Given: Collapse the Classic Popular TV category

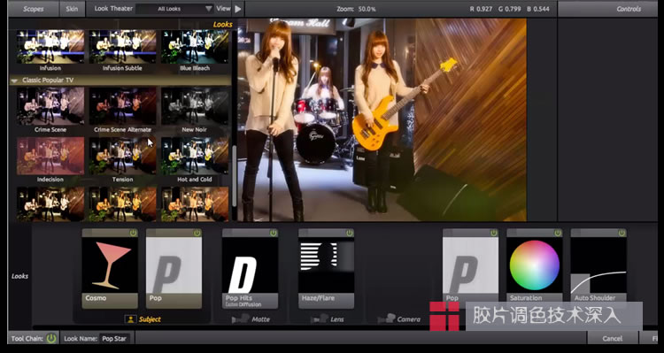Looking at the screenshot, I should click(x=14, y=81).
